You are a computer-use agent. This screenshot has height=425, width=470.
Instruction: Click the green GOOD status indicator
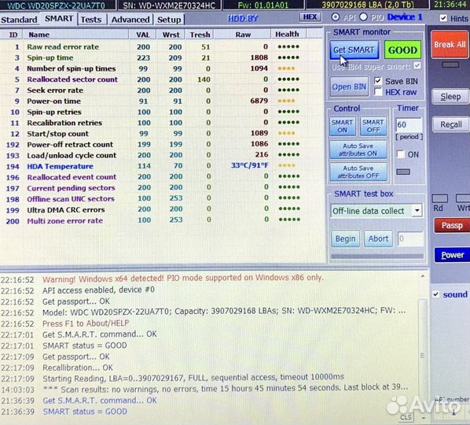tap(402, 50)
